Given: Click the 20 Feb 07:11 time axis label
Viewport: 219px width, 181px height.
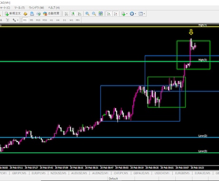Looking at the screenshot, I should 16,168.
